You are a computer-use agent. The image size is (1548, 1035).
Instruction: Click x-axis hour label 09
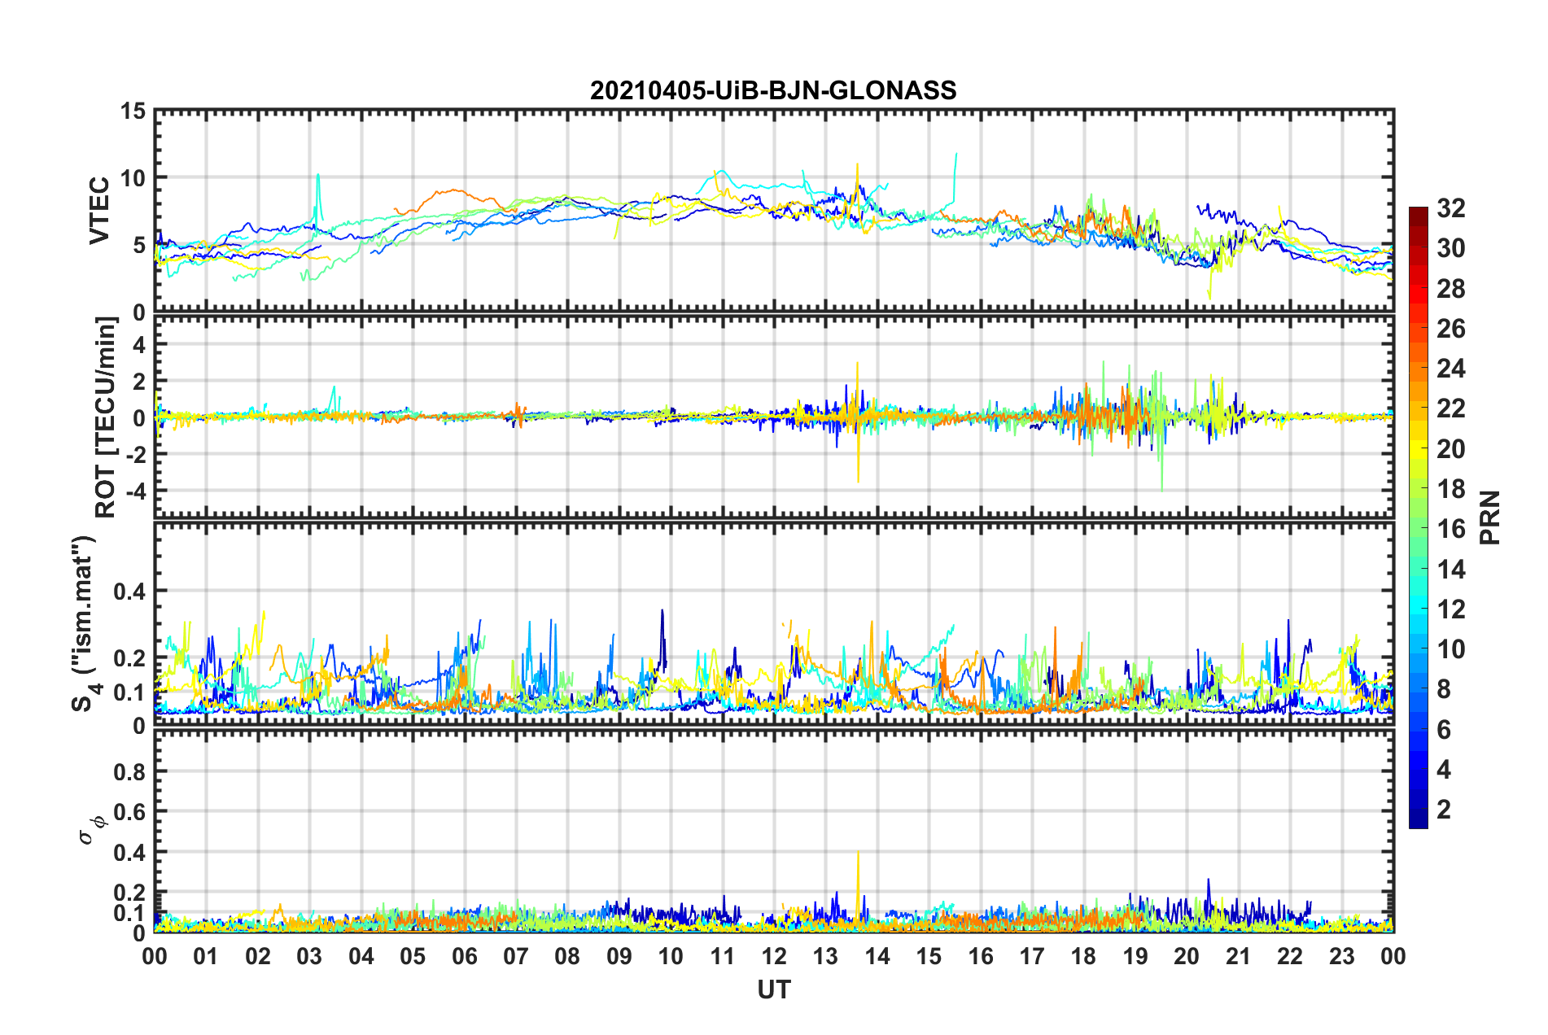[x=619, y=956]
